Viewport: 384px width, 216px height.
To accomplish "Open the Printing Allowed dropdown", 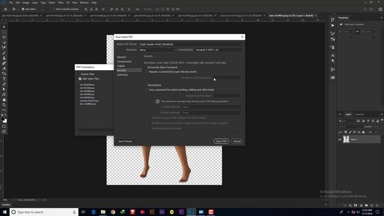I will pyautogui.click(x=211, y=107).
